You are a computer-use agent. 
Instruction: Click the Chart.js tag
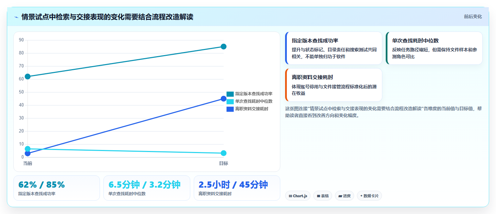[298, 196]
